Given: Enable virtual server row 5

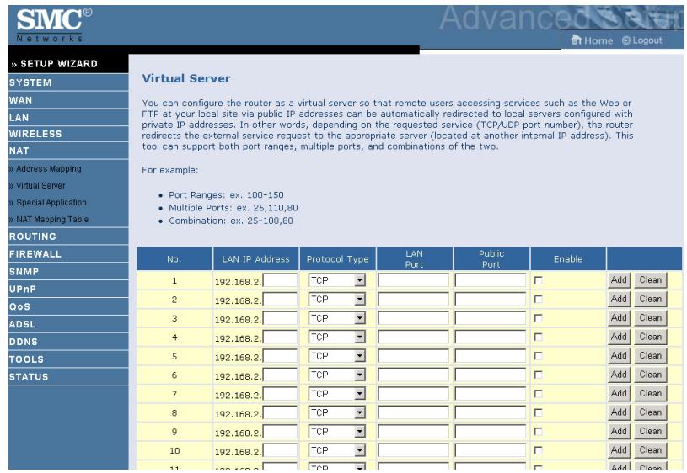Looking at the screenshot, I should pos(539,356).
